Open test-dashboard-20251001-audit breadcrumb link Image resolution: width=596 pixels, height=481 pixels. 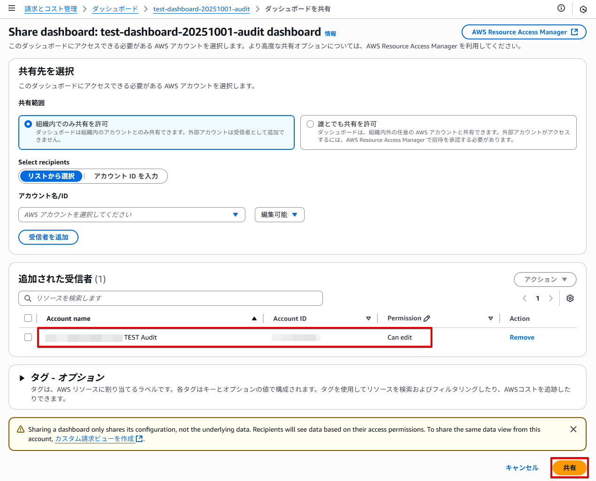202,9
